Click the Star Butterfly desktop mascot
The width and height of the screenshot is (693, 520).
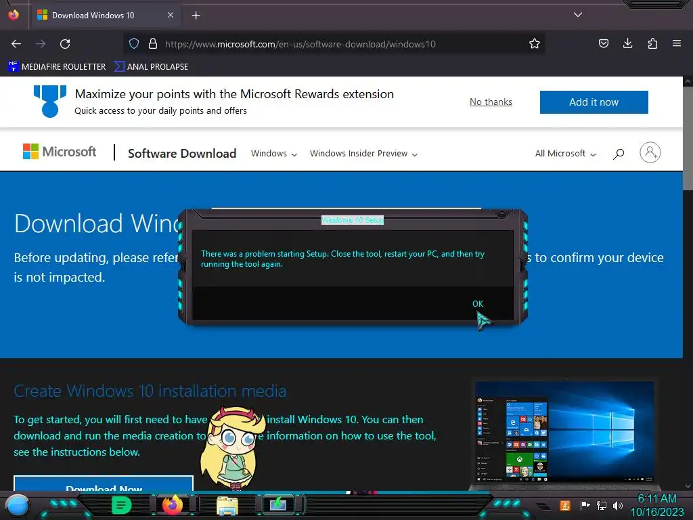pos(233,448)
